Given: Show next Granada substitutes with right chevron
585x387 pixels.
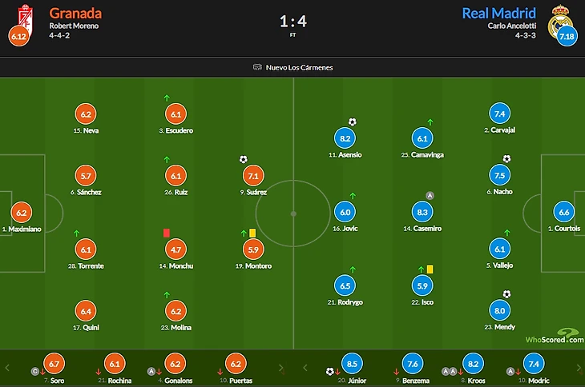Looking at the screenshot, I should point(281,368).
